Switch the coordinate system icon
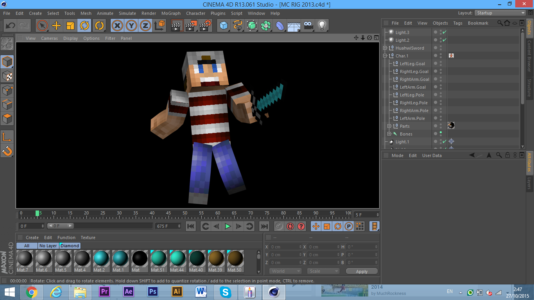This screenshot has height=300, width=534. (x=159, y=26)
